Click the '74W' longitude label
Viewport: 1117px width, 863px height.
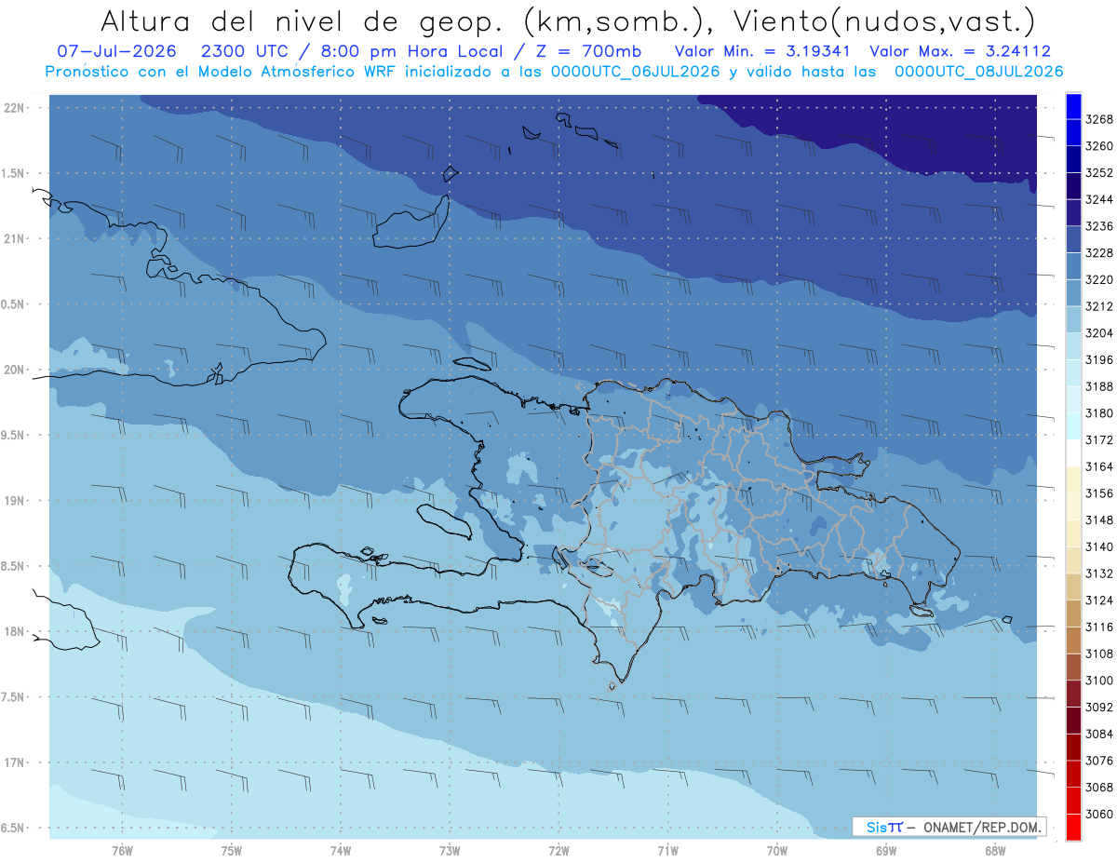341,850
